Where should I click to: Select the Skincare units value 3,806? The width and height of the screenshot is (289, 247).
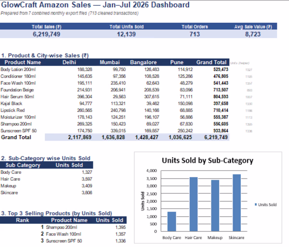coord(87,193)
